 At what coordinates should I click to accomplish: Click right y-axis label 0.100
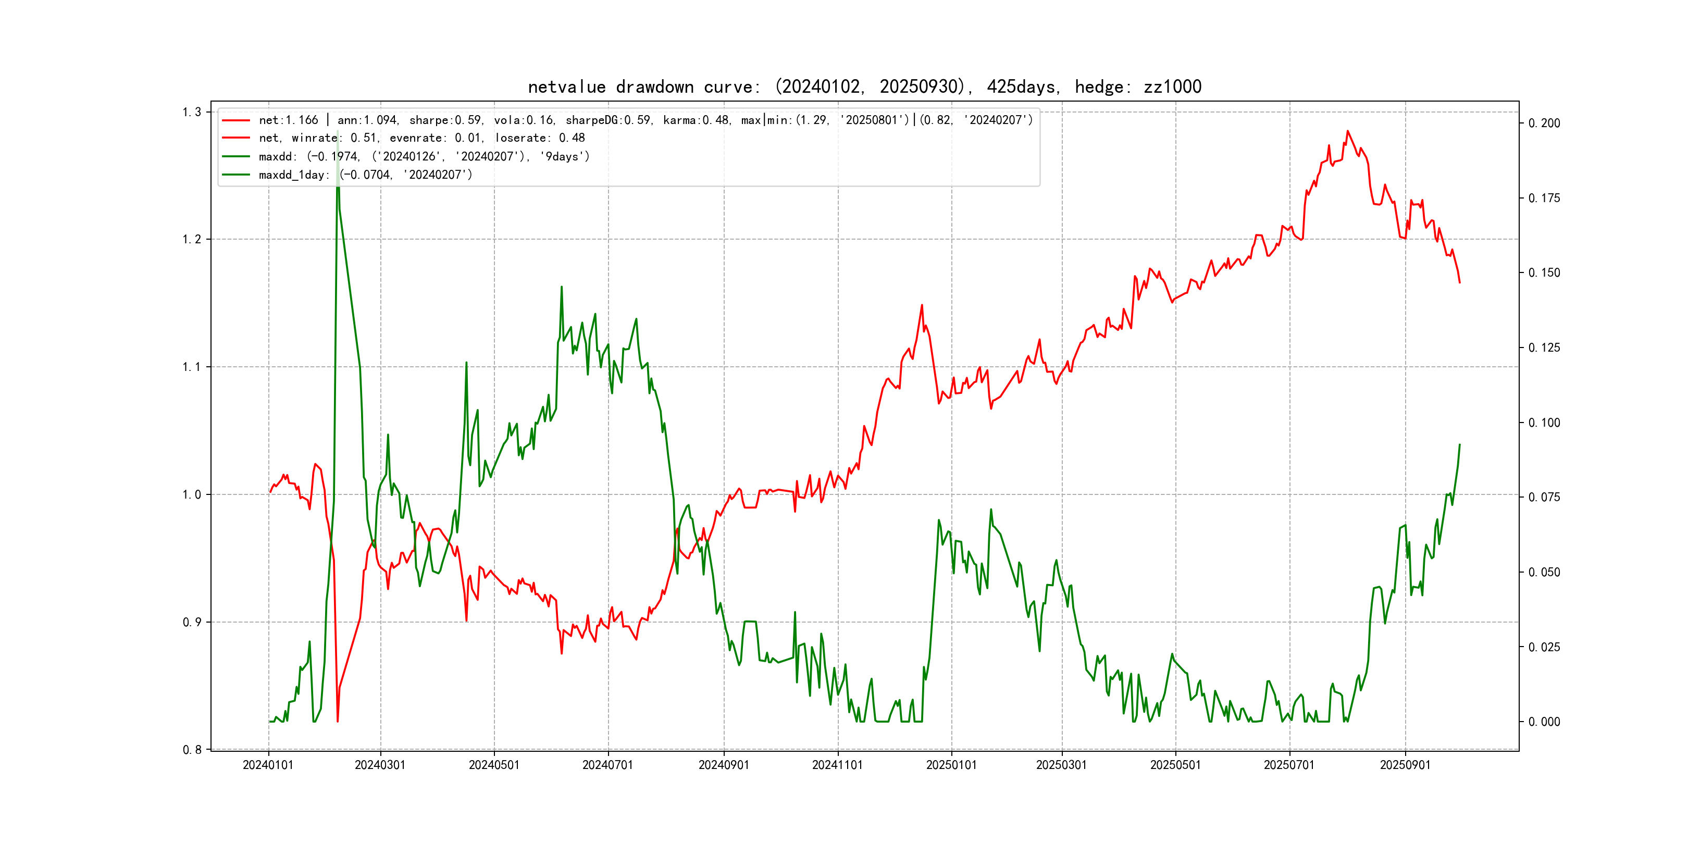click(1545, 423)
